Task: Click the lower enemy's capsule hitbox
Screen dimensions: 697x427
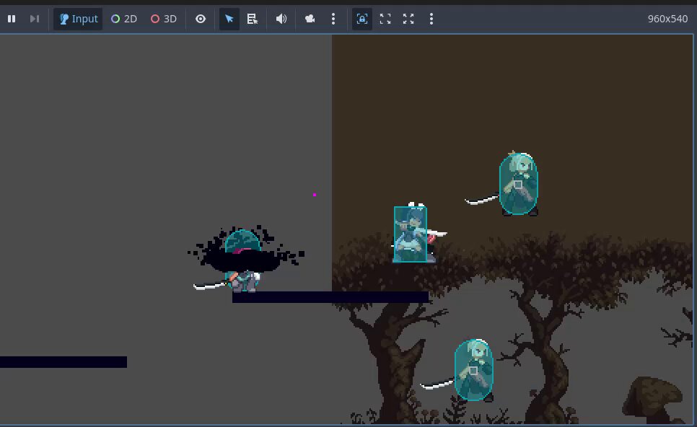Action: (473, 370)
